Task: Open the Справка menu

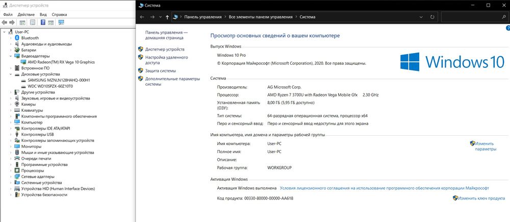Action: (59, 14)
